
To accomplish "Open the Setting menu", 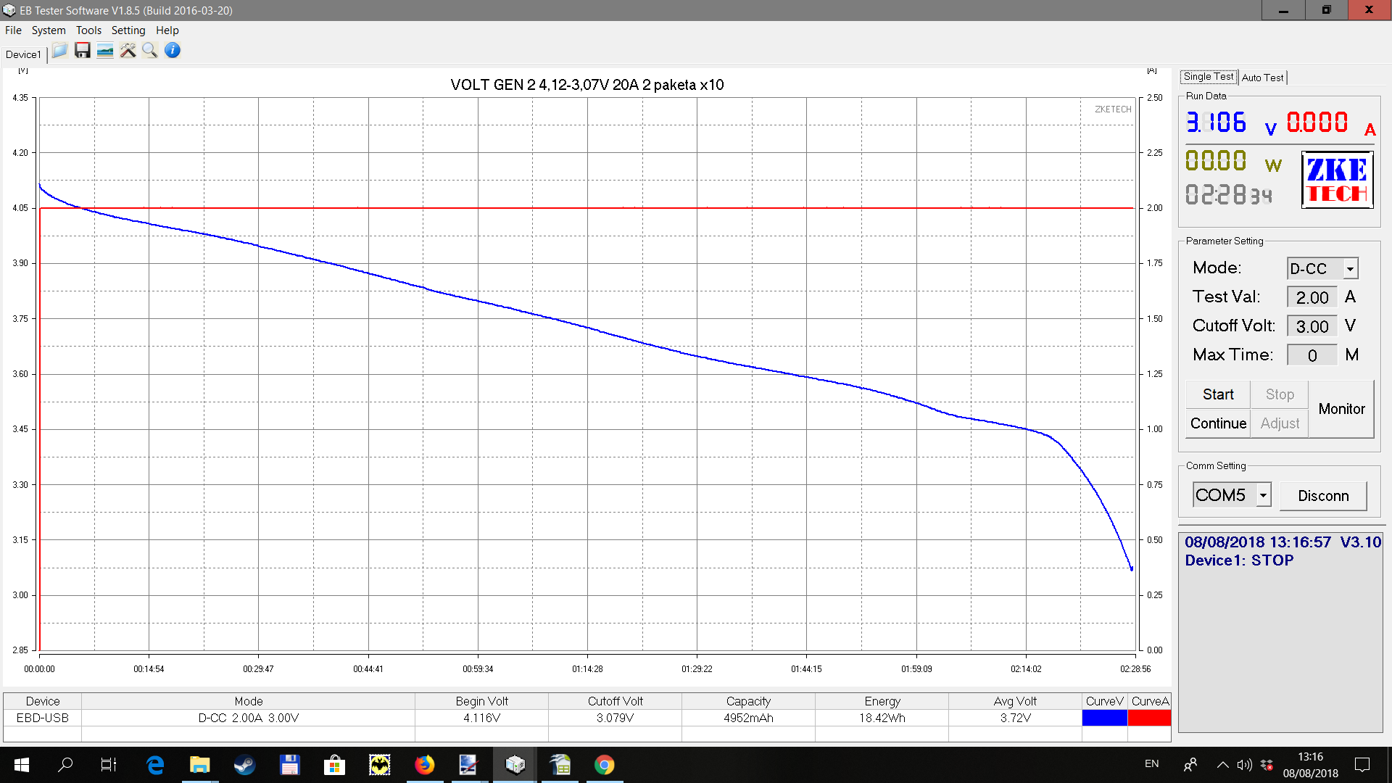I will tap(128, 30).
